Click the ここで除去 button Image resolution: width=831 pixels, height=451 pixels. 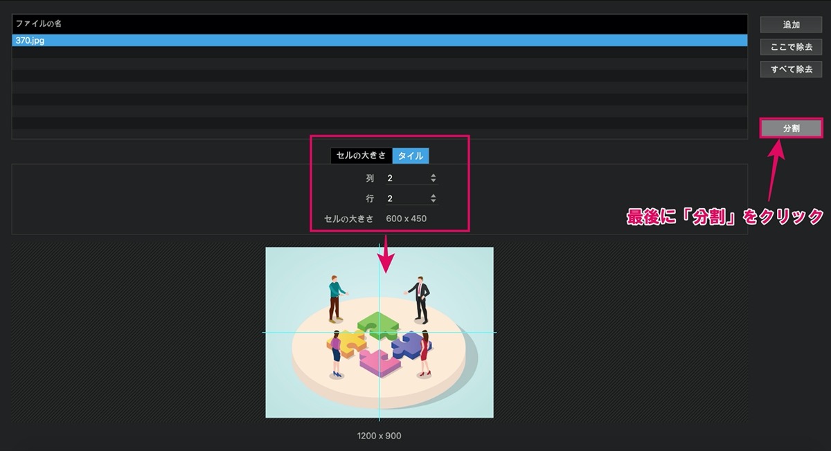click(x=791, y=47)
